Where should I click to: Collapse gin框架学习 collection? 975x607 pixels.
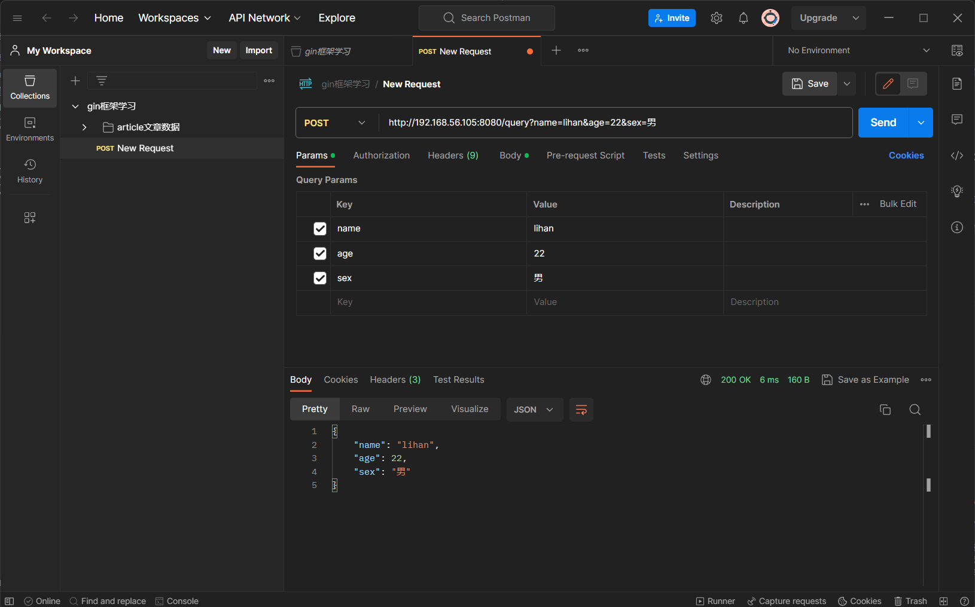point(75,106)
